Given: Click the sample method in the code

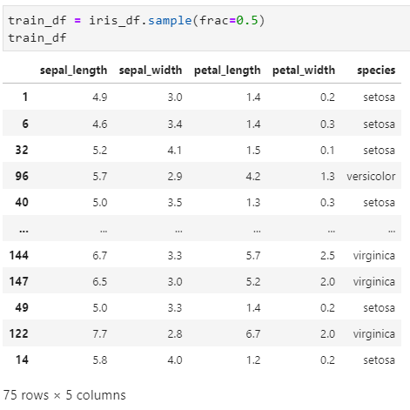Looking at the screenshot, I should click(x=170, y=20).
